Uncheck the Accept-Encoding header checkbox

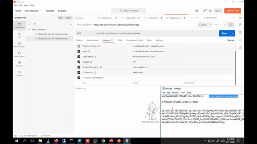(79, 67)
